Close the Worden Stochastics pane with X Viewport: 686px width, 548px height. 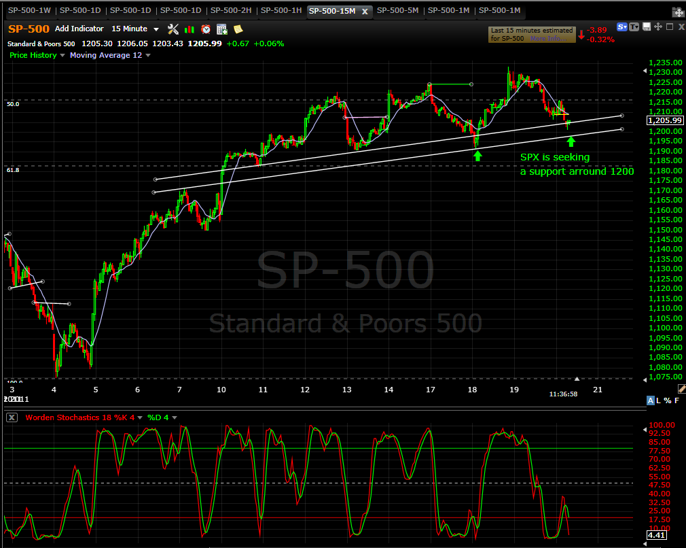click(12, 417)
